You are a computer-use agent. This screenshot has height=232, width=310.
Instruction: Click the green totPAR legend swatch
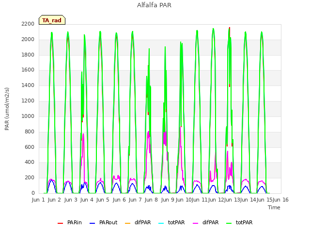coord(229,223)
